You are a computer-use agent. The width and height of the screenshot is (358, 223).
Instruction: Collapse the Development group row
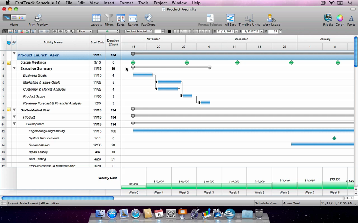pos(14,124)
